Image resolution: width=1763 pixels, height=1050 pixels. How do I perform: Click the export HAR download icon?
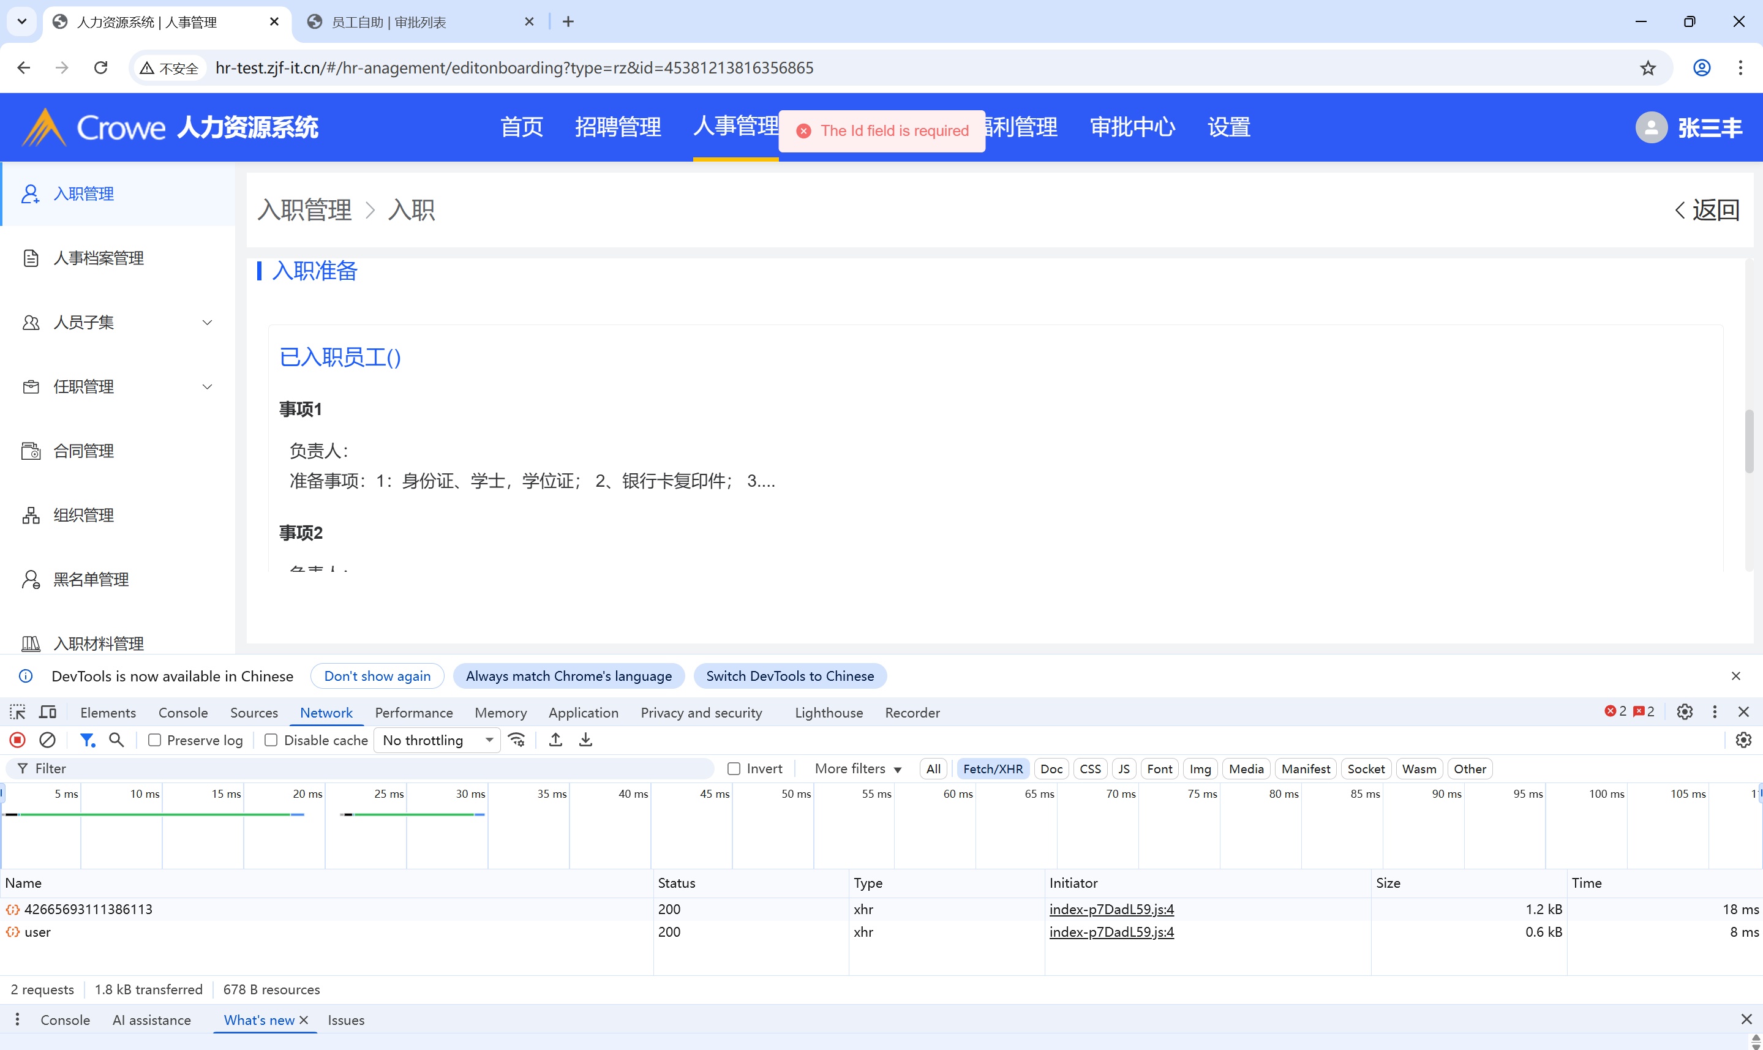pyautogui.click(x=586, y=740)
